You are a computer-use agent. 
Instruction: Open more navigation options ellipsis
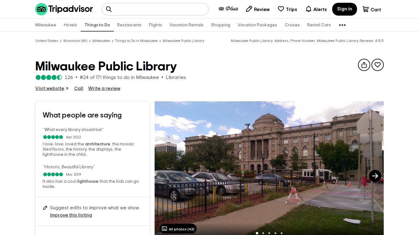(x=342, y=25)
